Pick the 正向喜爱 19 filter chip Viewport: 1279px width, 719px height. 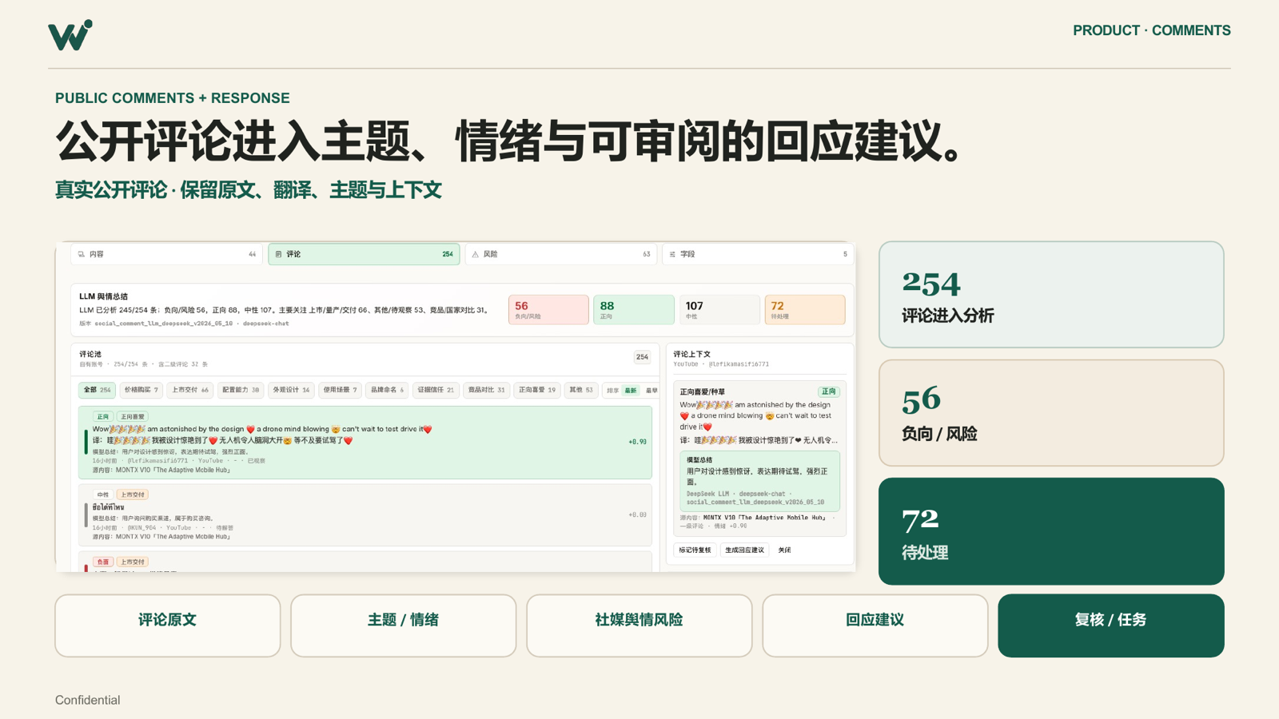(537, 390)
